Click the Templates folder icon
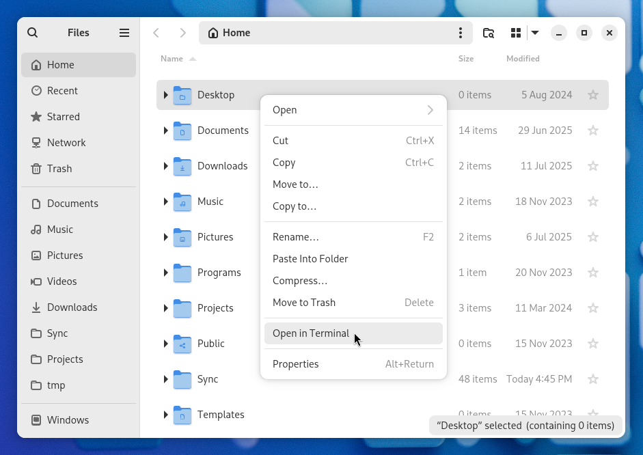The image size is (643, 455). tap(182, 415)
